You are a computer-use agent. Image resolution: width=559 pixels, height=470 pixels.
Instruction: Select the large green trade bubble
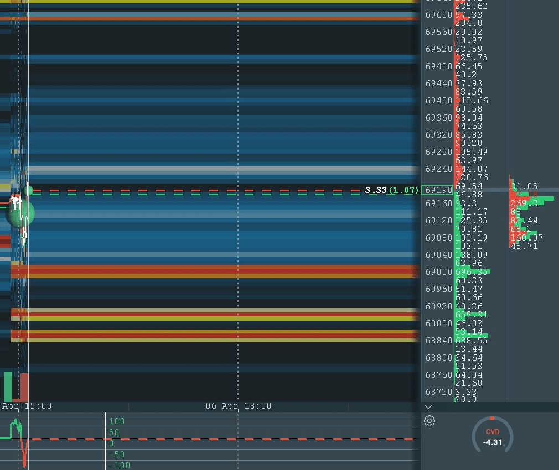tap(22, 213)
